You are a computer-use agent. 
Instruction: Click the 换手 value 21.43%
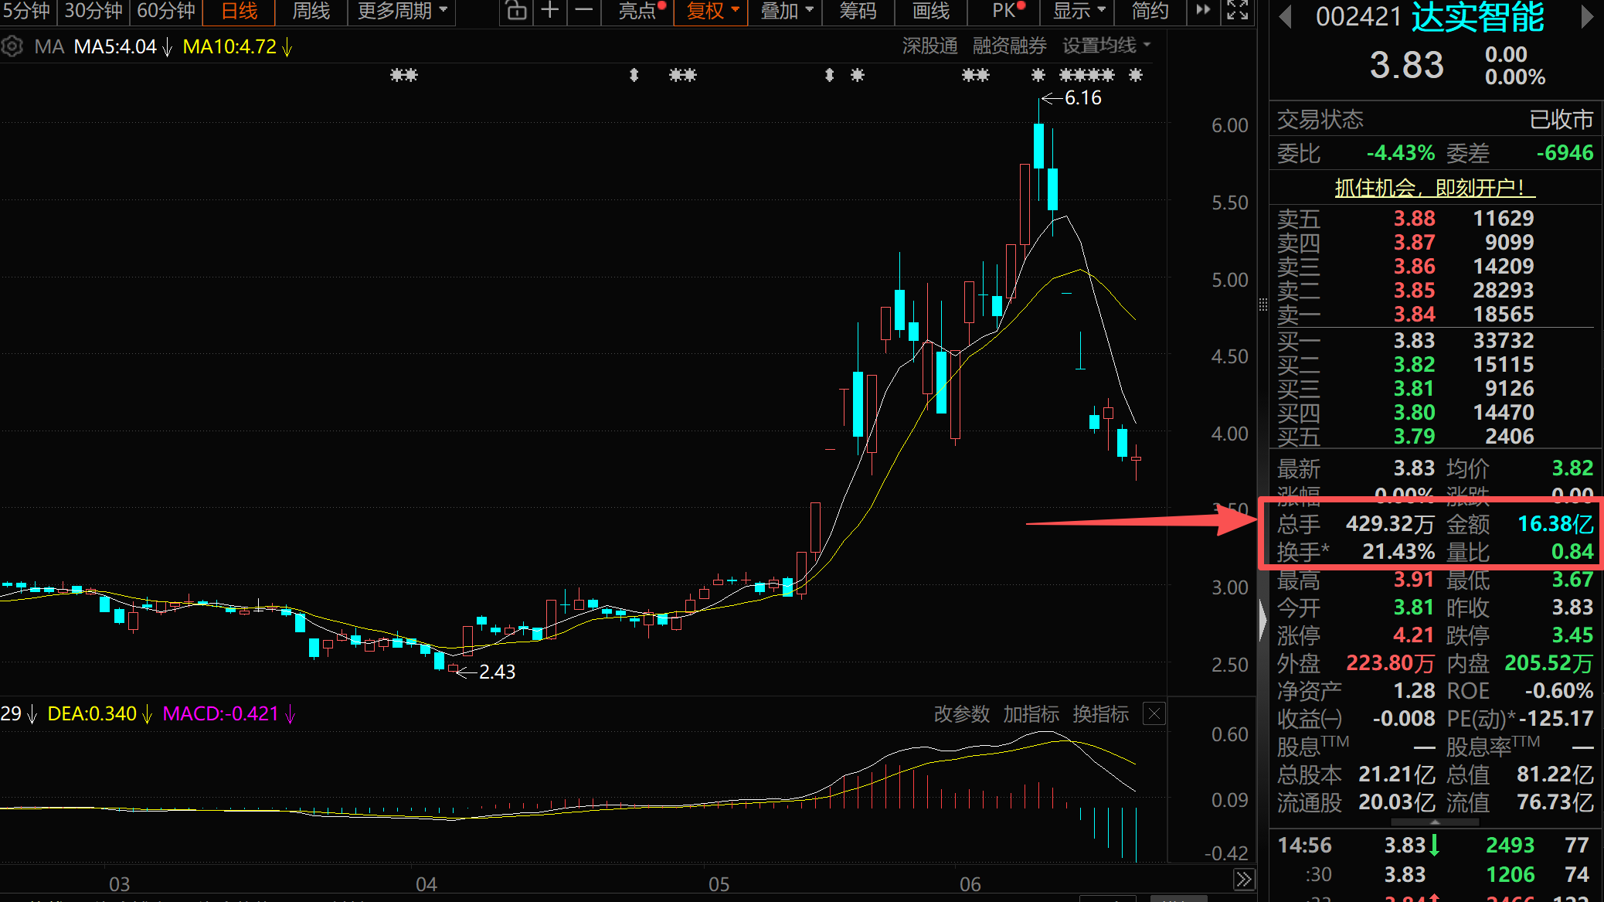(x=1398, y=552)
